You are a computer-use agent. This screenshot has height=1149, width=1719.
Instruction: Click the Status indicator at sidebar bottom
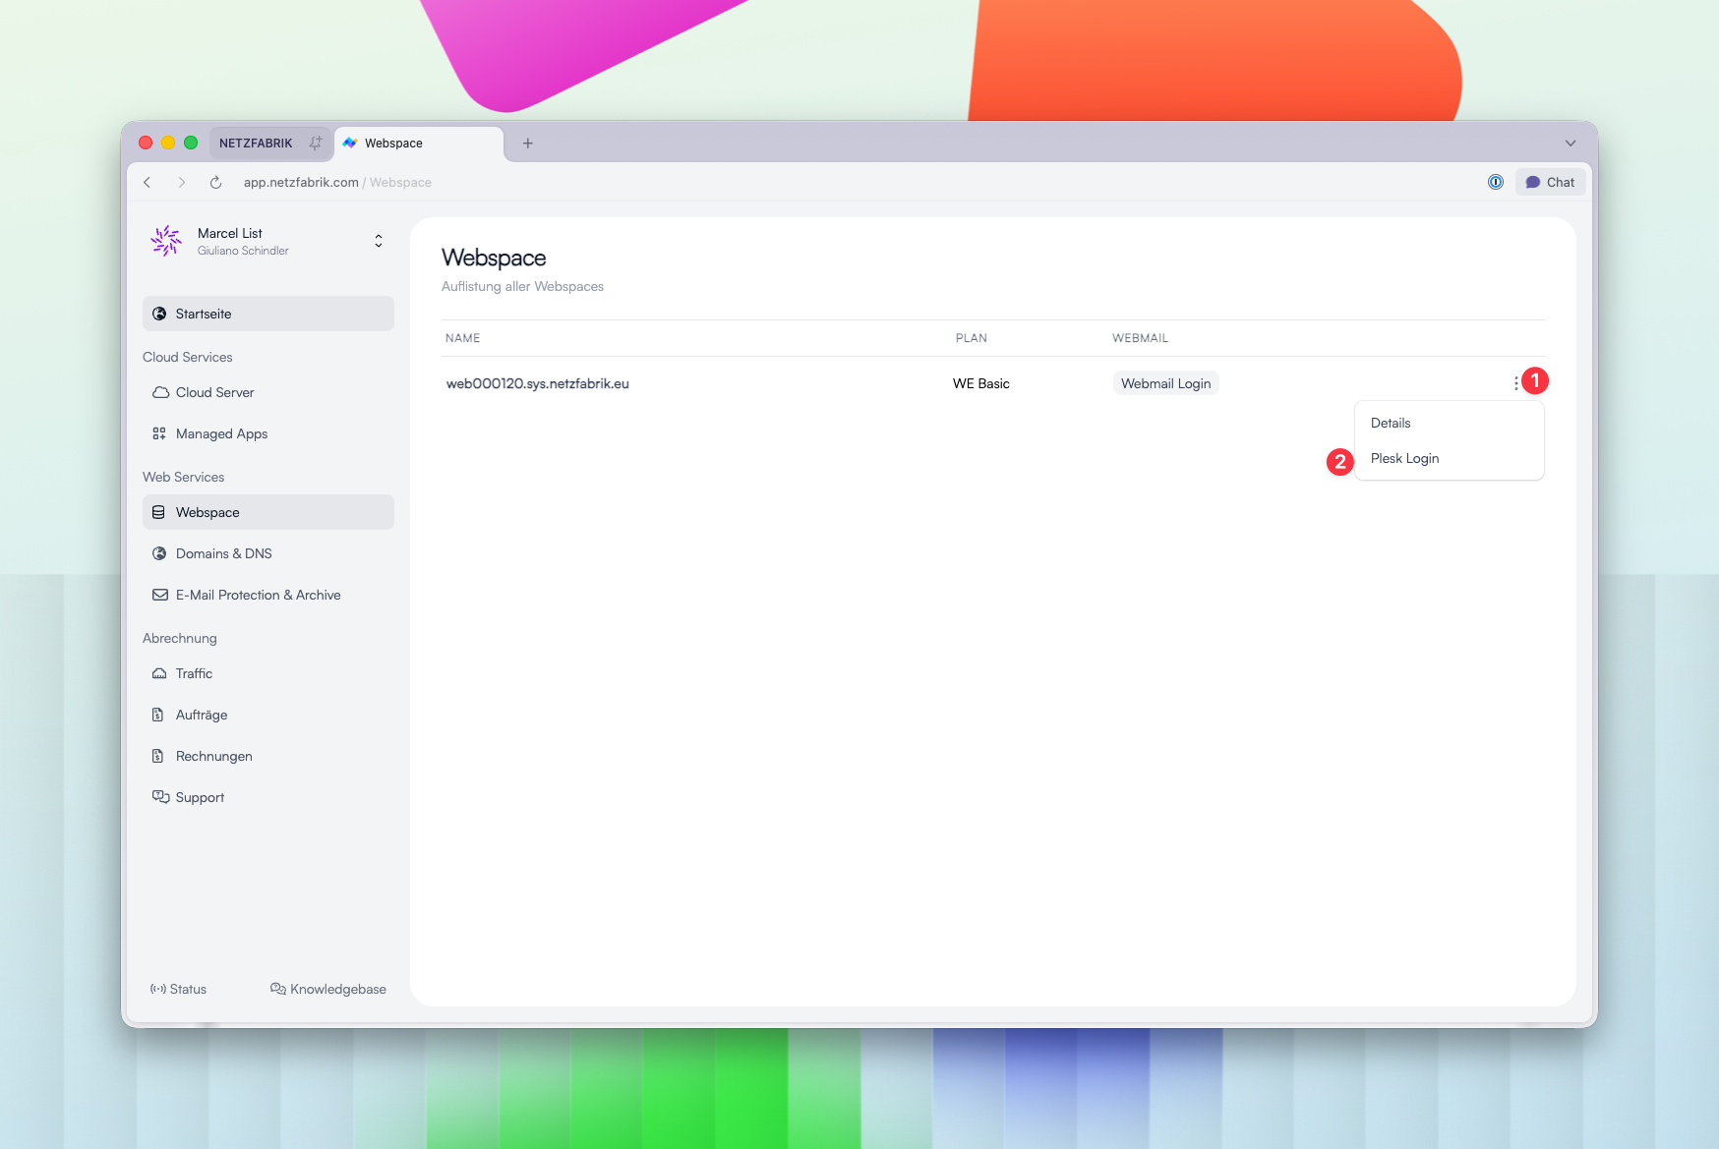click(x=178, y=989)
